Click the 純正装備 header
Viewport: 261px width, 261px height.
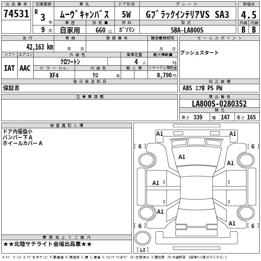[x=219, y=81]
